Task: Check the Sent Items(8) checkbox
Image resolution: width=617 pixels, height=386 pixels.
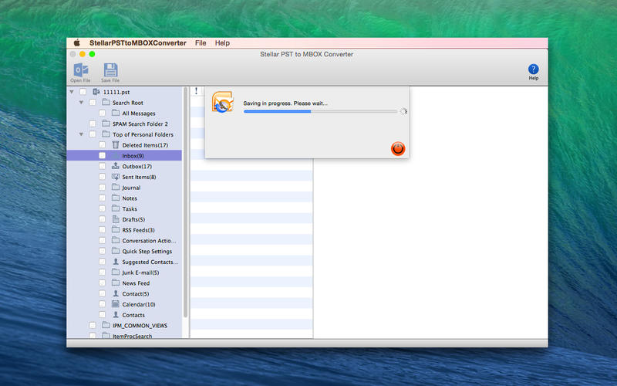Action: [103, 177]
